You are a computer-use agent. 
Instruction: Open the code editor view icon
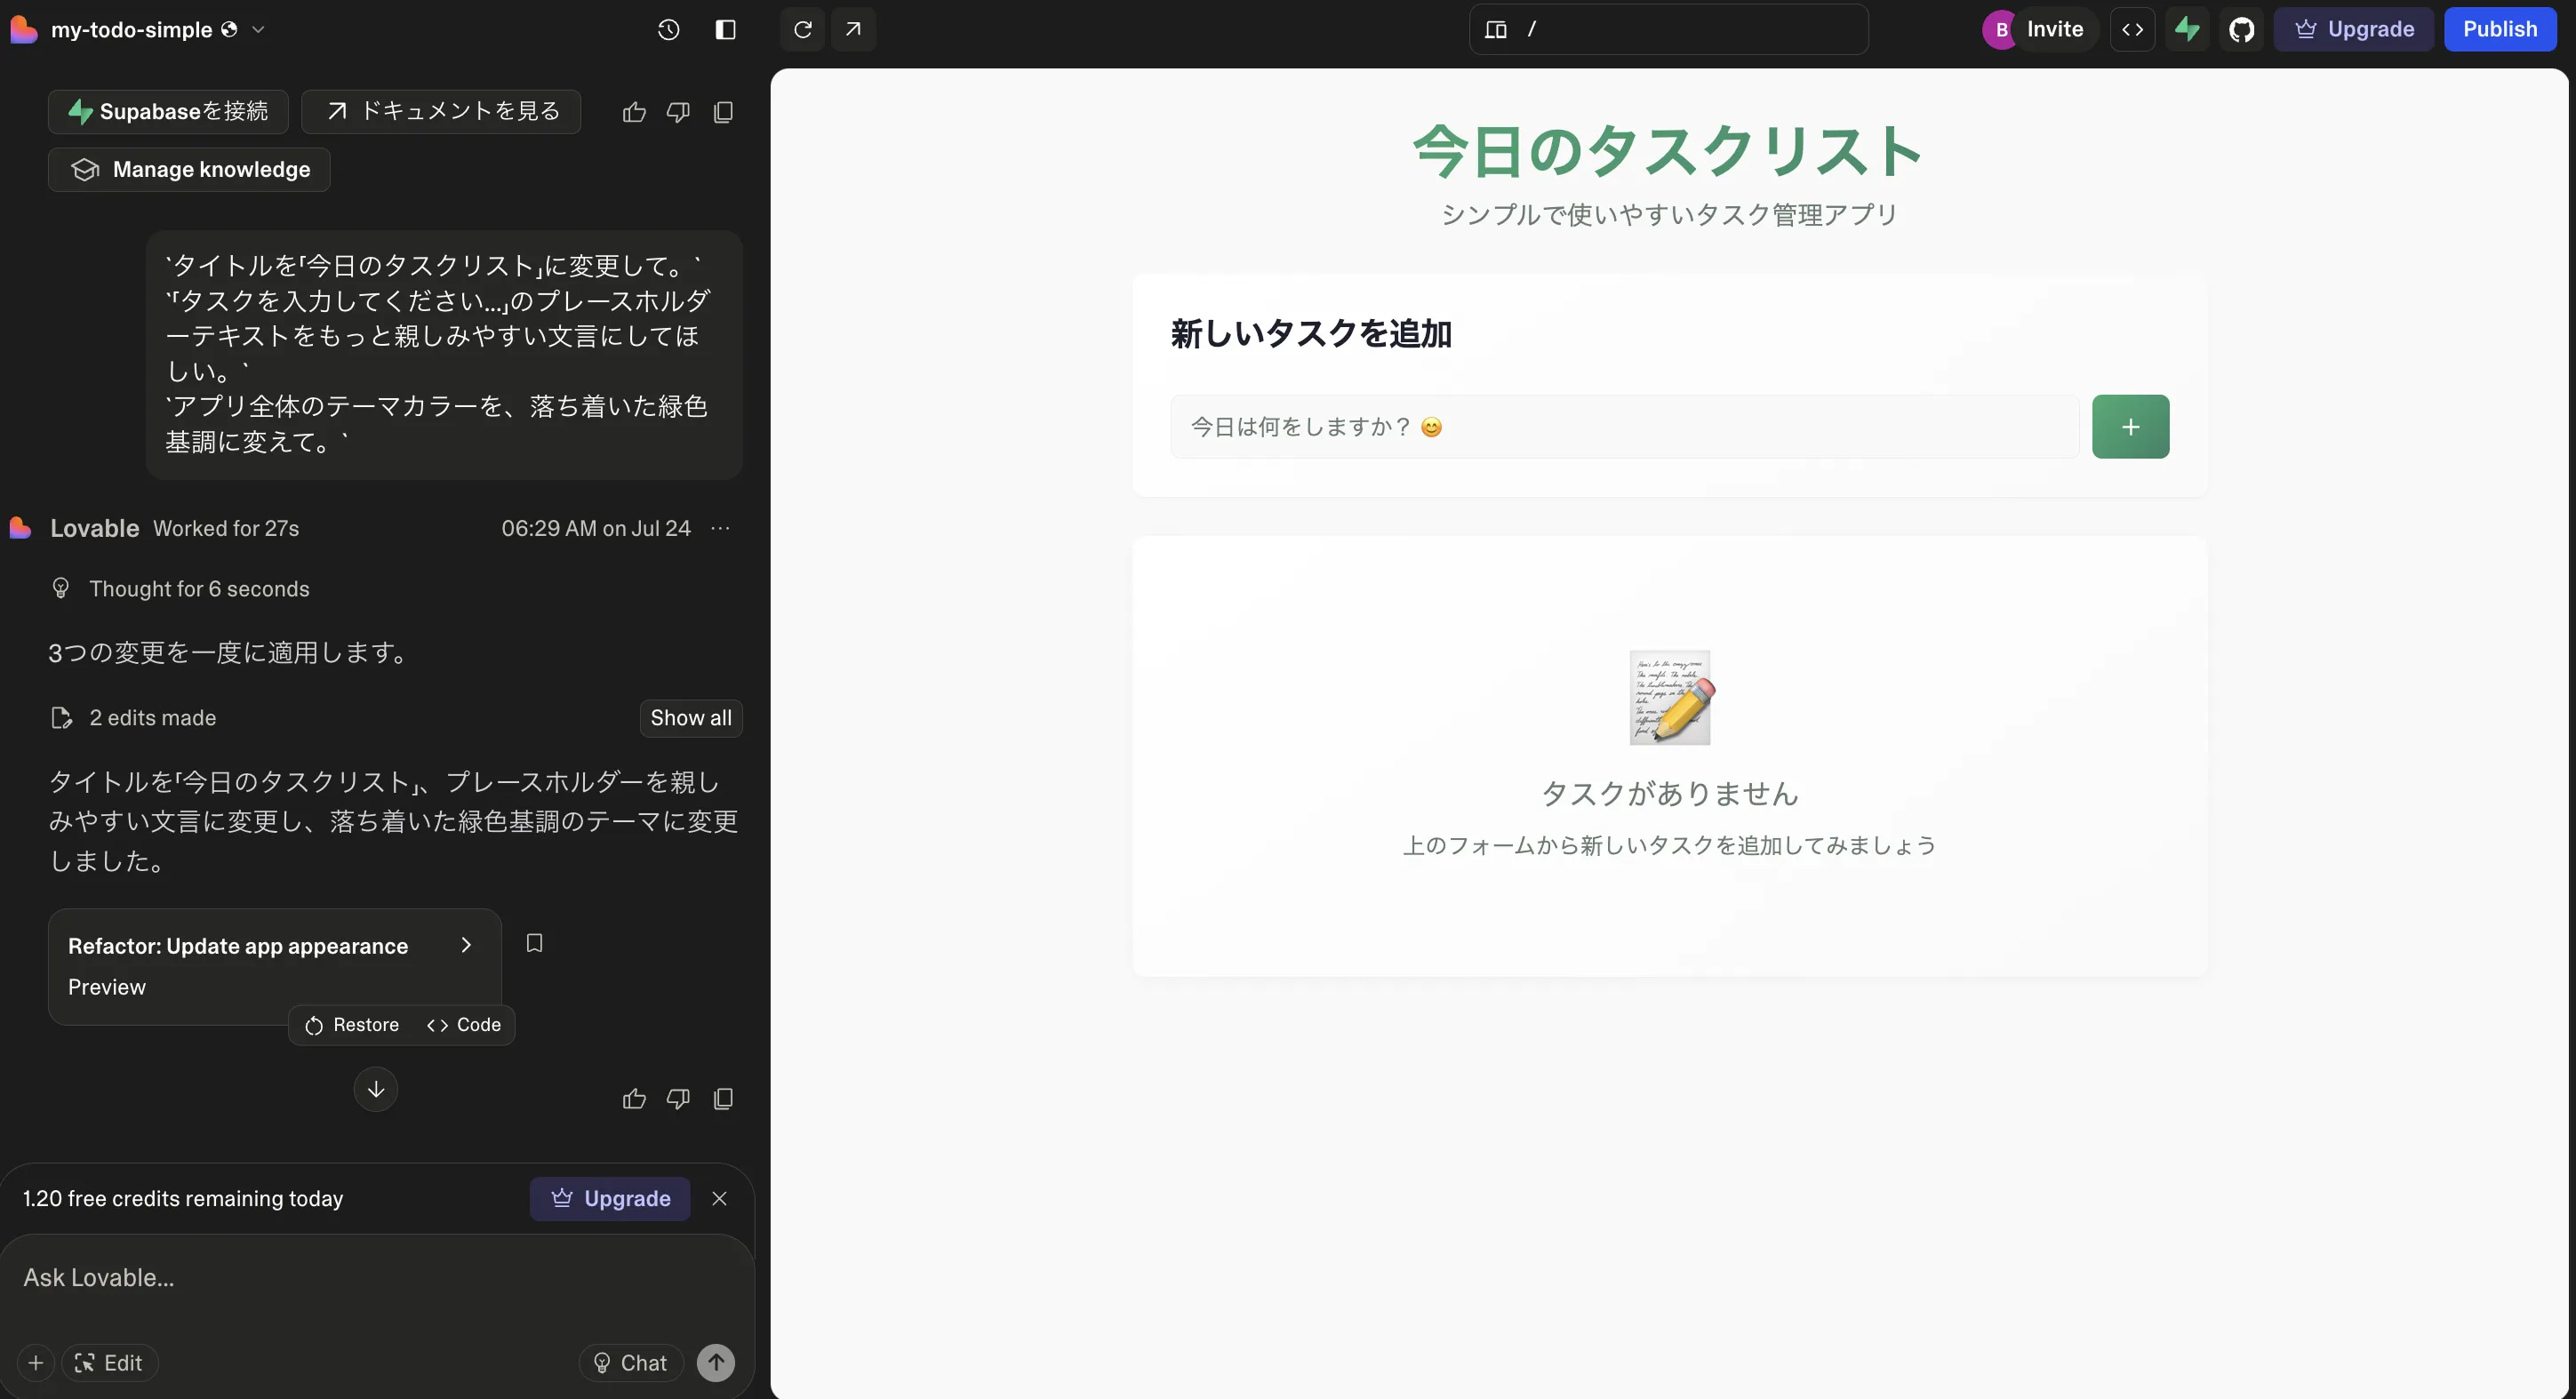point(2133,29)
